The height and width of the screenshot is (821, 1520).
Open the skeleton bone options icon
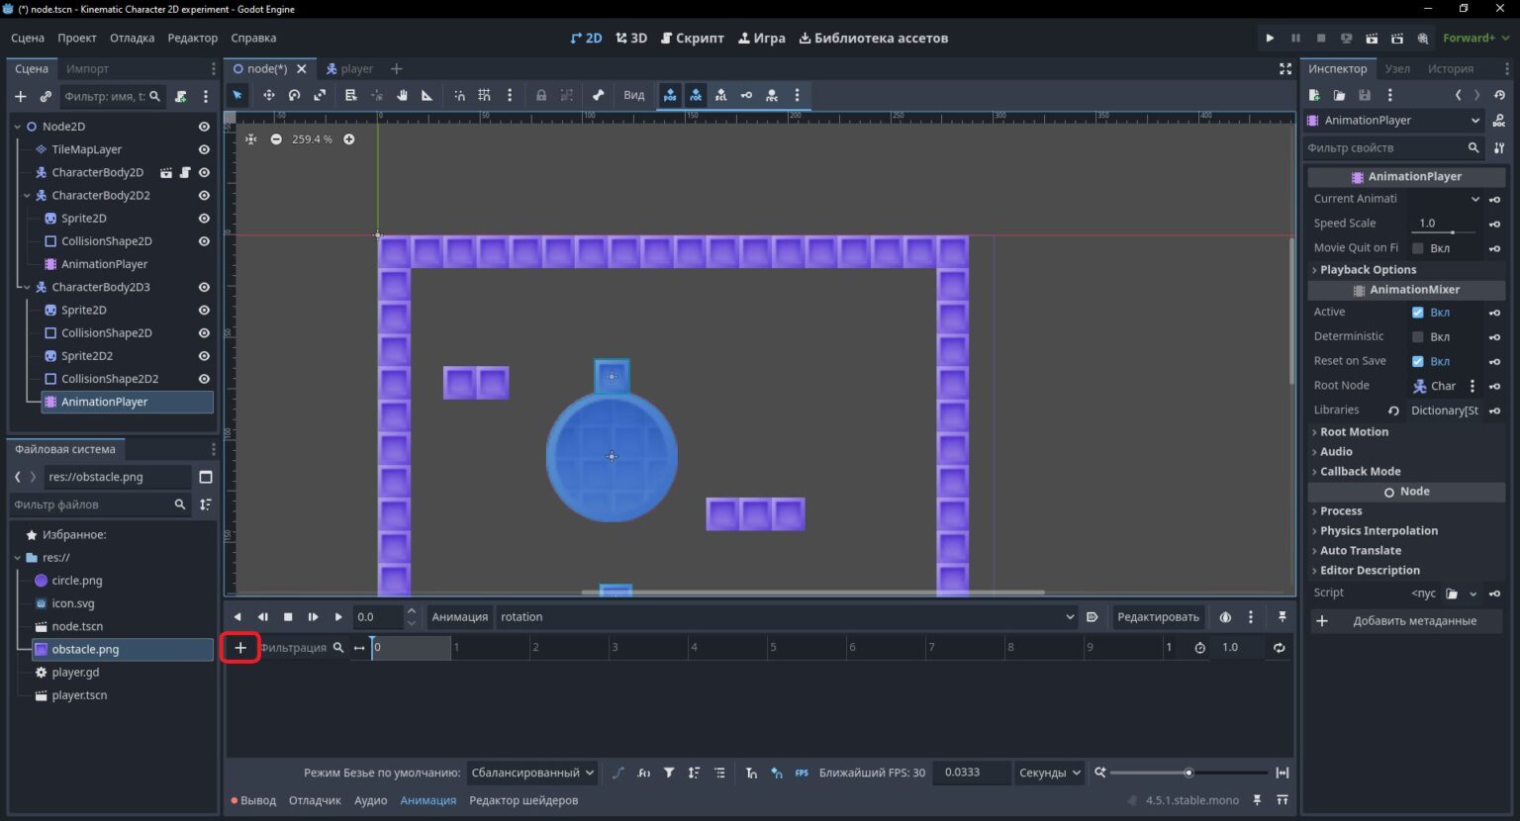[x=598, y=95]
